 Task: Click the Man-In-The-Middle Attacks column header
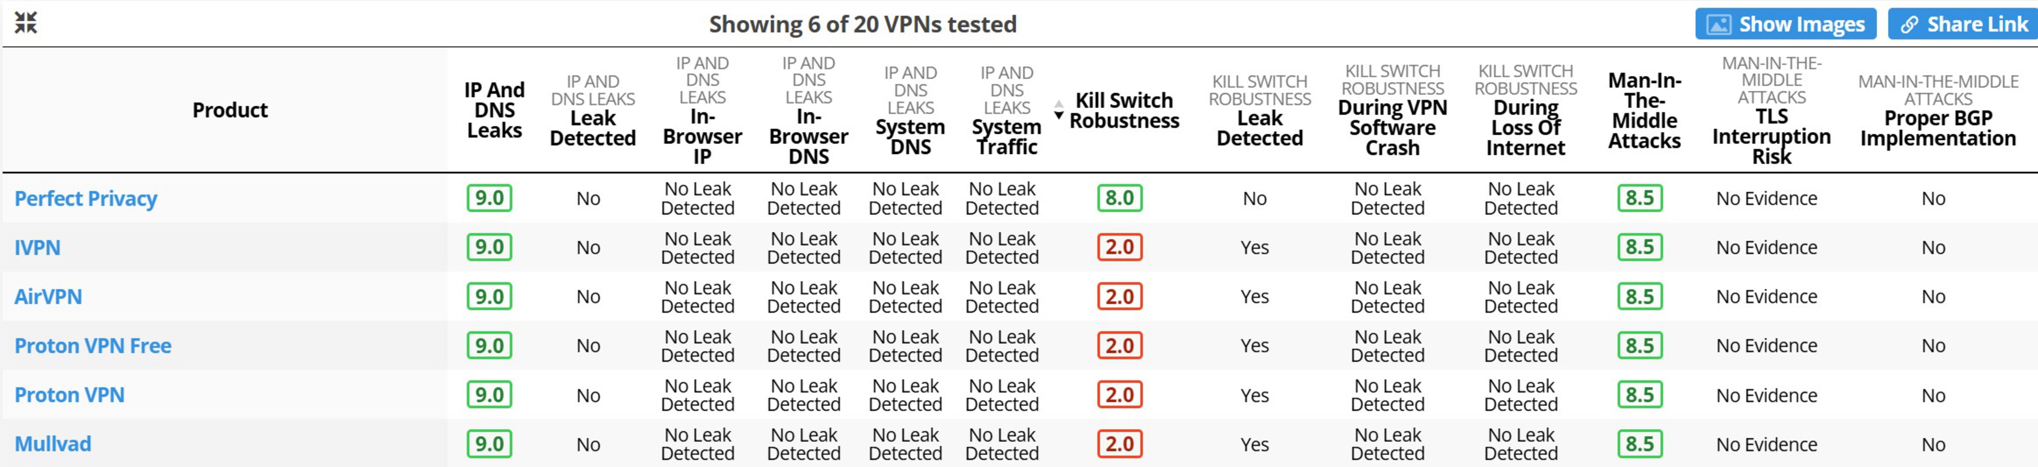click(1644, 110)
